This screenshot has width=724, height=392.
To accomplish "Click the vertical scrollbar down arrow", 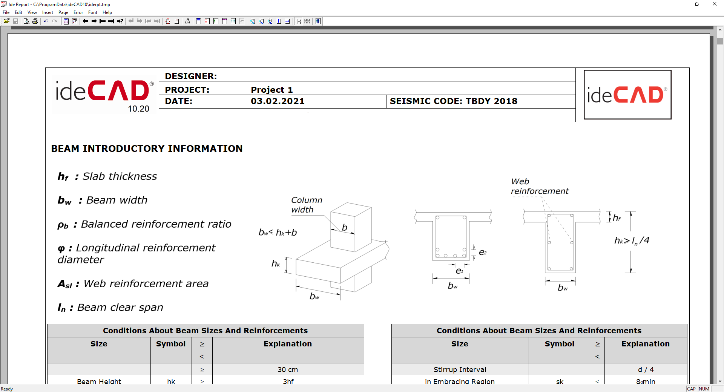I will click(x=720, y=381).
